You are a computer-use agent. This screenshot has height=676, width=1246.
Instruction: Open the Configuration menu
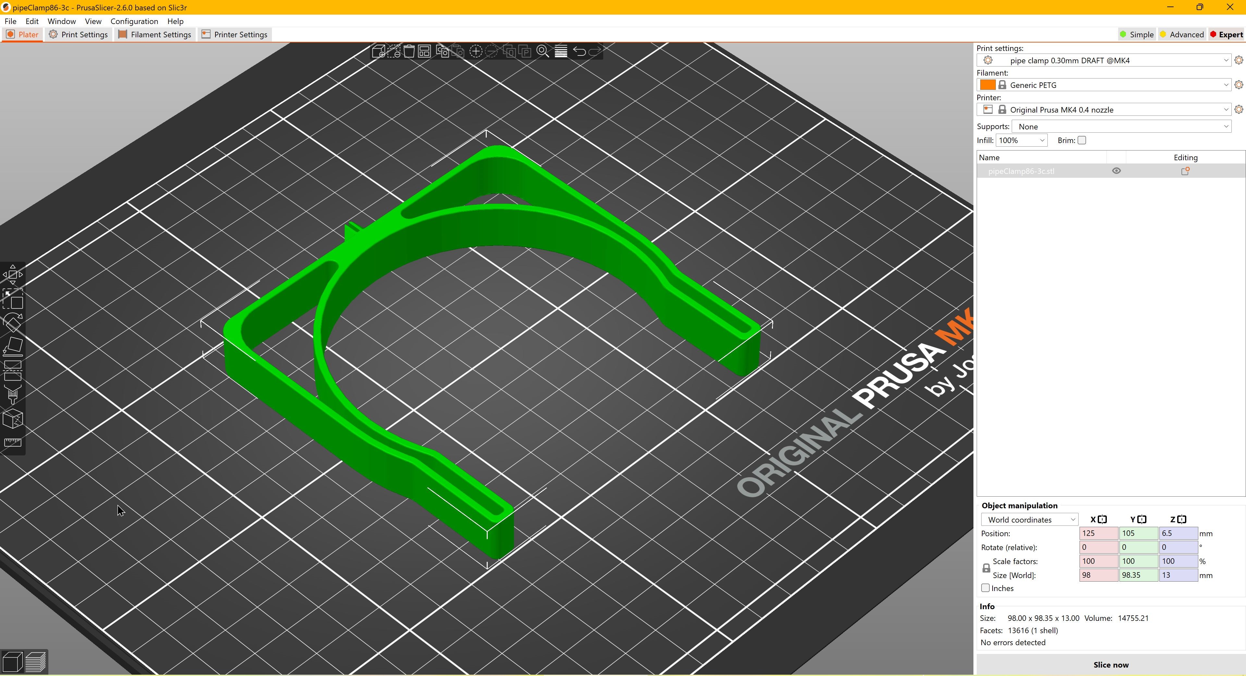[x=134, y=21]
